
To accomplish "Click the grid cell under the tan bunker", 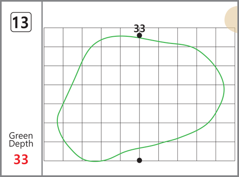I will tap(225, 37).
